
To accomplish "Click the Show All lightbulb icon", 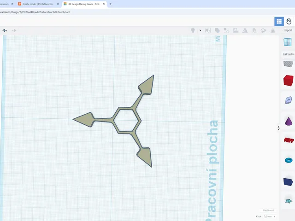I will point(193,30).
